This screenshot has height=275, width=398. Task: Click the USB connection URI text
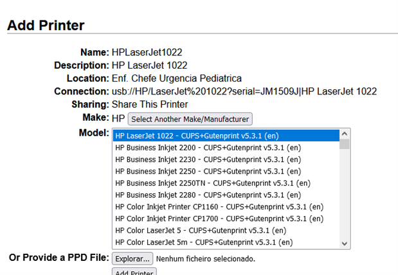pyautogui.click(x=244, y=91)
